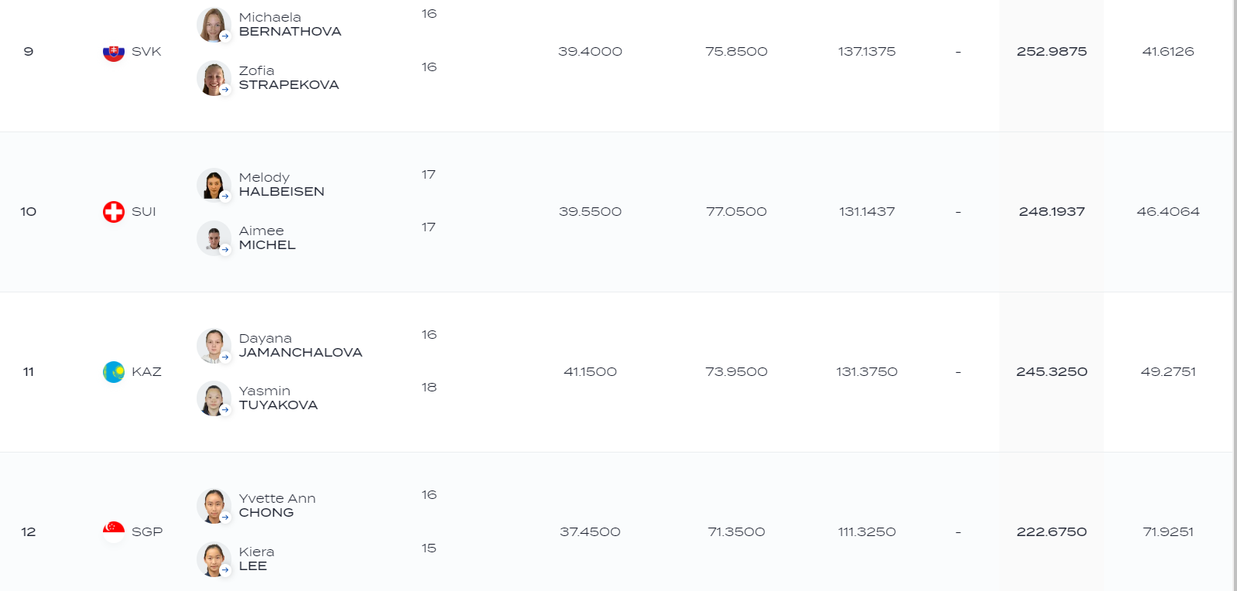The width and height of the screenshot is (1237, 591).
Task: Click the page vertical scrollbar
Action: pyautogui.click(x=1235, y=295)
